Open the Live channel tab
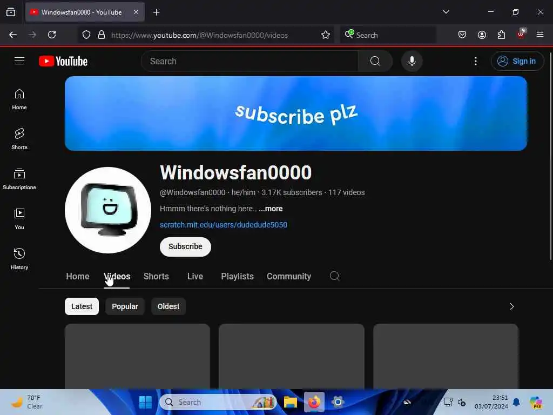The height and width of the screenshot is (415, 553). (195, 276)
